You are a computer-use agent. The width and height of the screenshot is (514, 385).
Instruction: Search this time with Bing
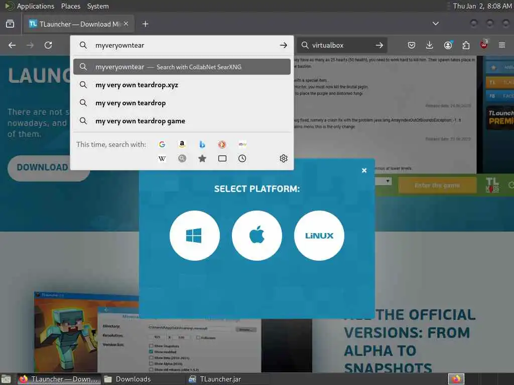(x=202, y=144)
